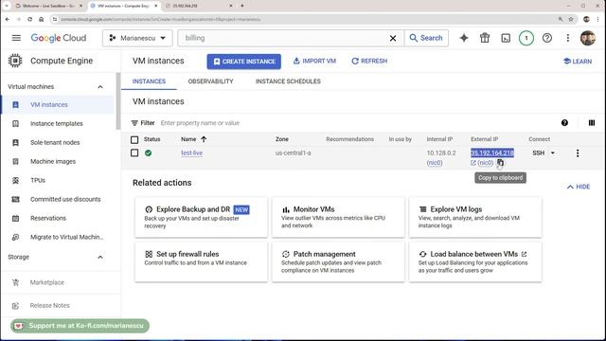Open the SSH dropdown arrow

pos(553,153)
